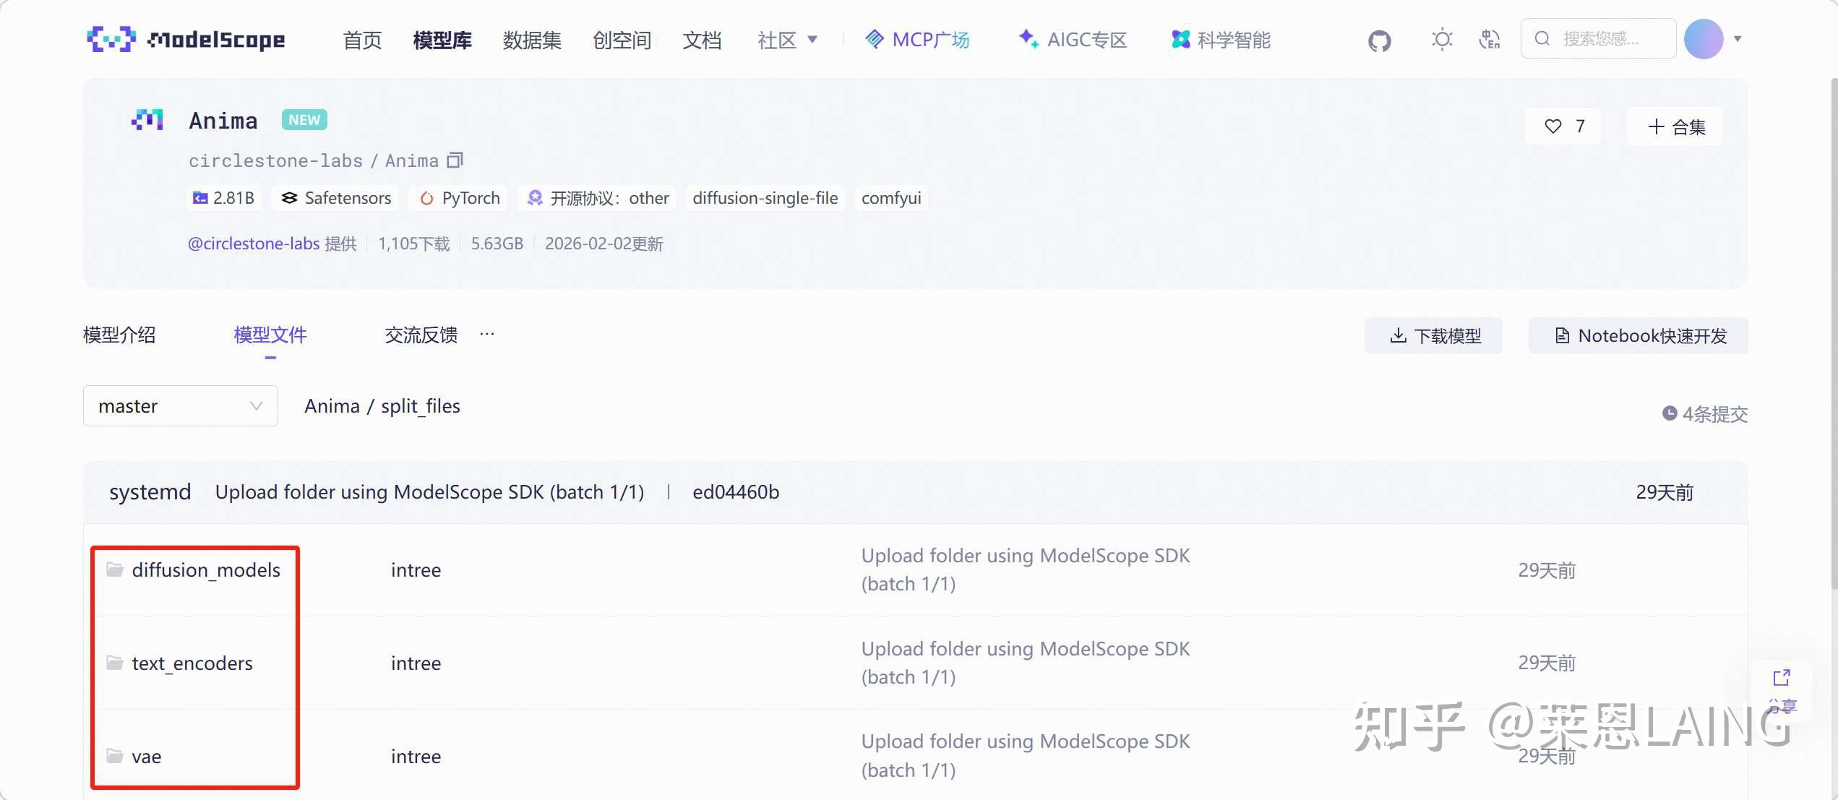Open the master branch dropdown
This screenshot has height=800, width=1838.
[181, 406]
